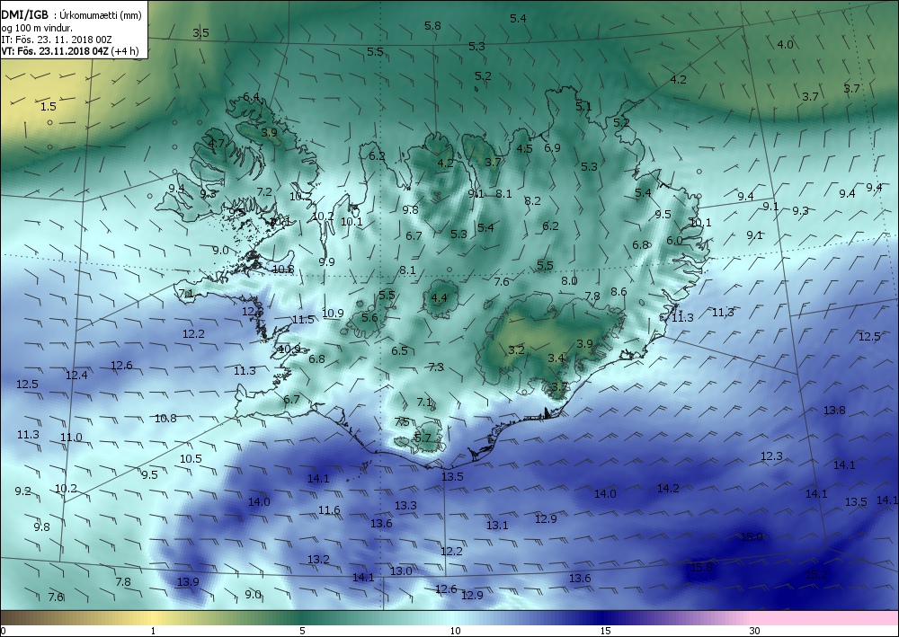Click the 12.3 value over the ocean

pos(771,456)
